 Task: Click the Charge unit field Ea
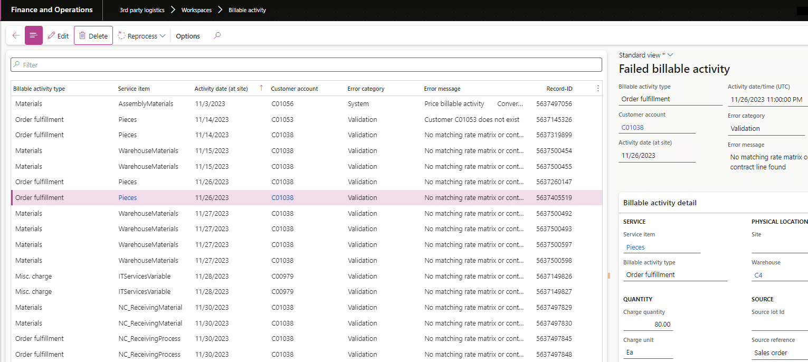click(648, 353)
